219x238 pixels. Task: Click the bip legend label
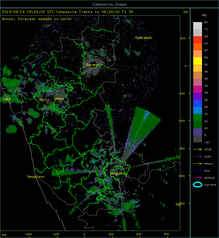click(207, 171)
